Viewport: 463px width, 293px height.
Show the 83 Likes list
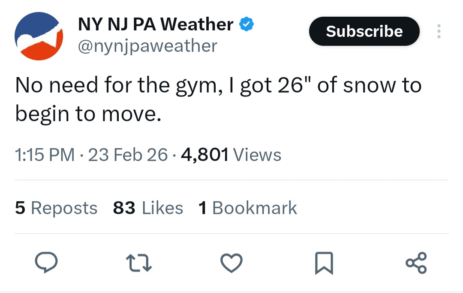pyautogui.click(x=148, y=208)
